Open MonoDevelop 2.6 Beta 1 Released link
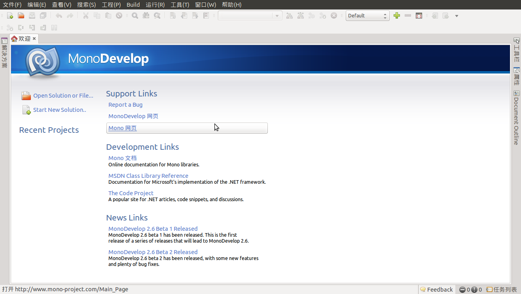Image resolution: width=521 pixels, height=294 pixels. pyautogui.click(x=153, y=229)
